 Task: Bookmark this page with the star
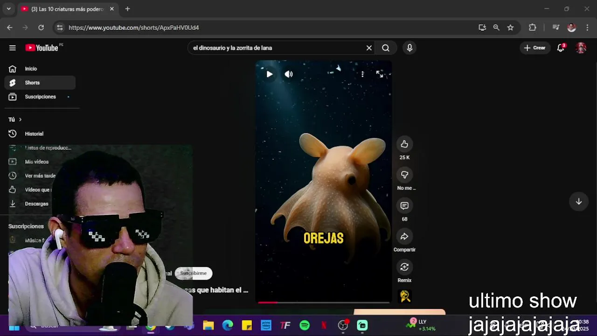pos(510,28)
